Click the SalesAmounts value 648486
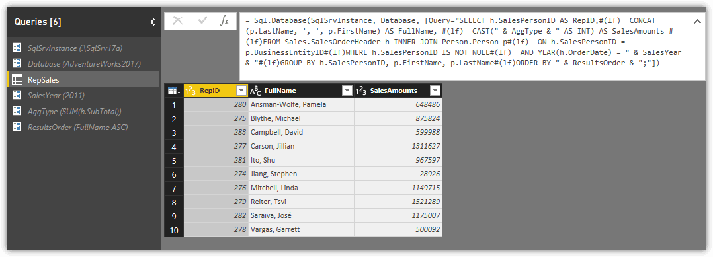The width and height of the screenshot is (713, 257). (x=398, y=105)
